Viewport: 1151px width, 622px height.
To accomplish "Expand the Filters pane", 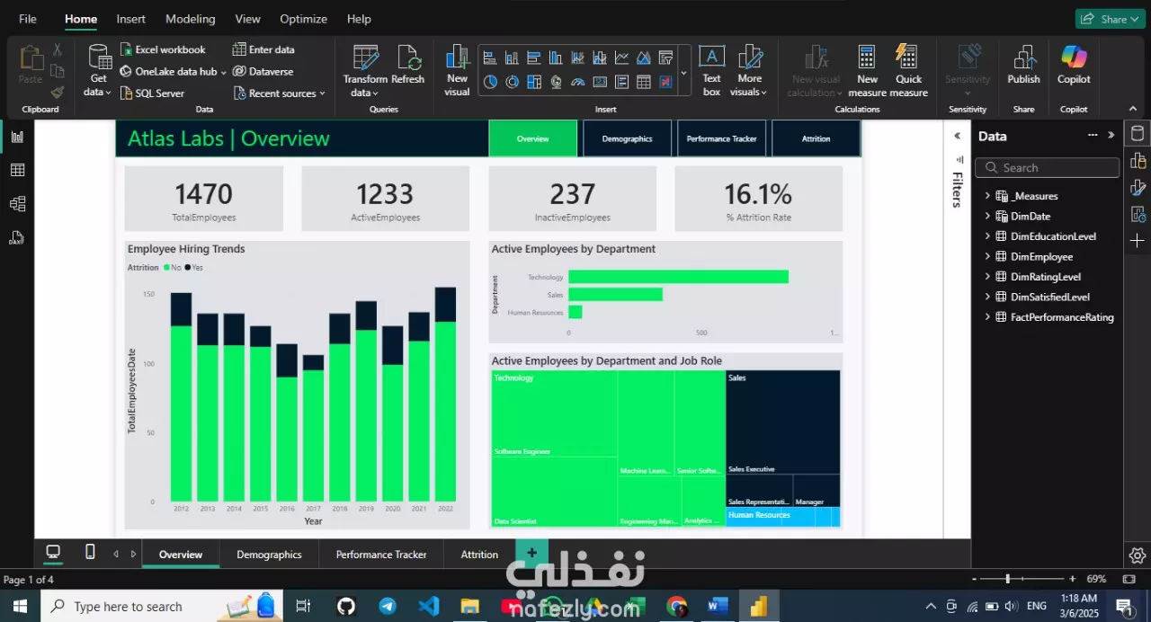I will (958, 135).
